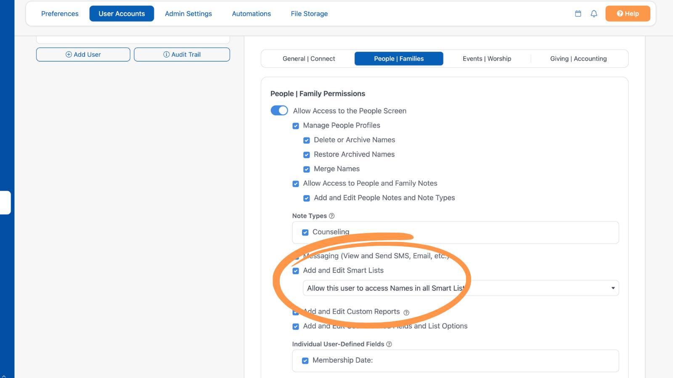This screenshot has width=673, height=378.
Task: Uncheck Allow Access to People and Family Notes
Action: pos(296,184)
